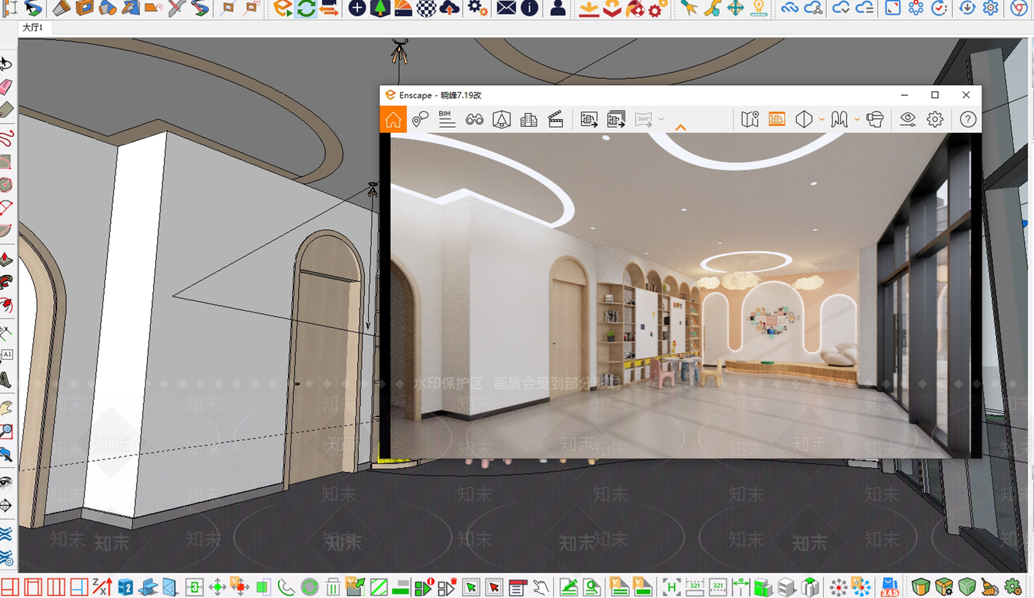Enable the VR headset mode

875,119
